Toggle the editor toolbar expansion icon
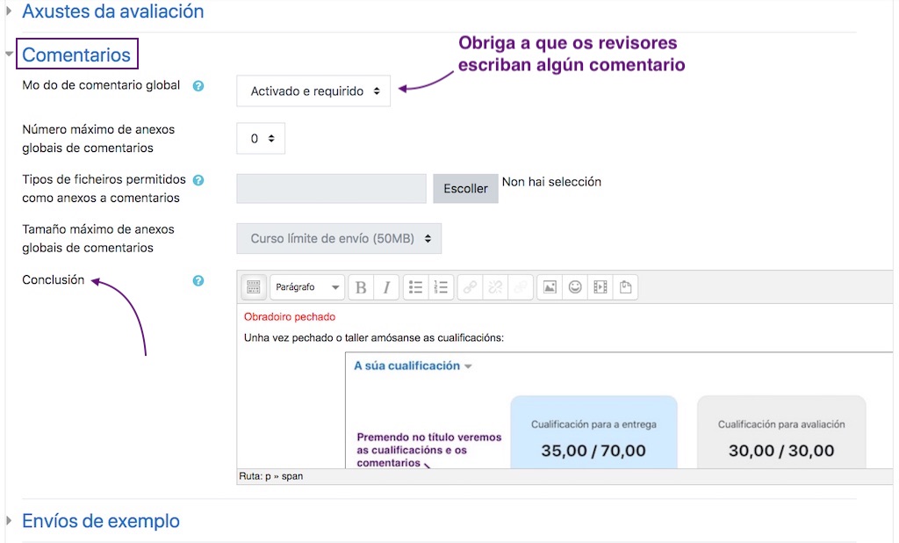 click(253, 287)
